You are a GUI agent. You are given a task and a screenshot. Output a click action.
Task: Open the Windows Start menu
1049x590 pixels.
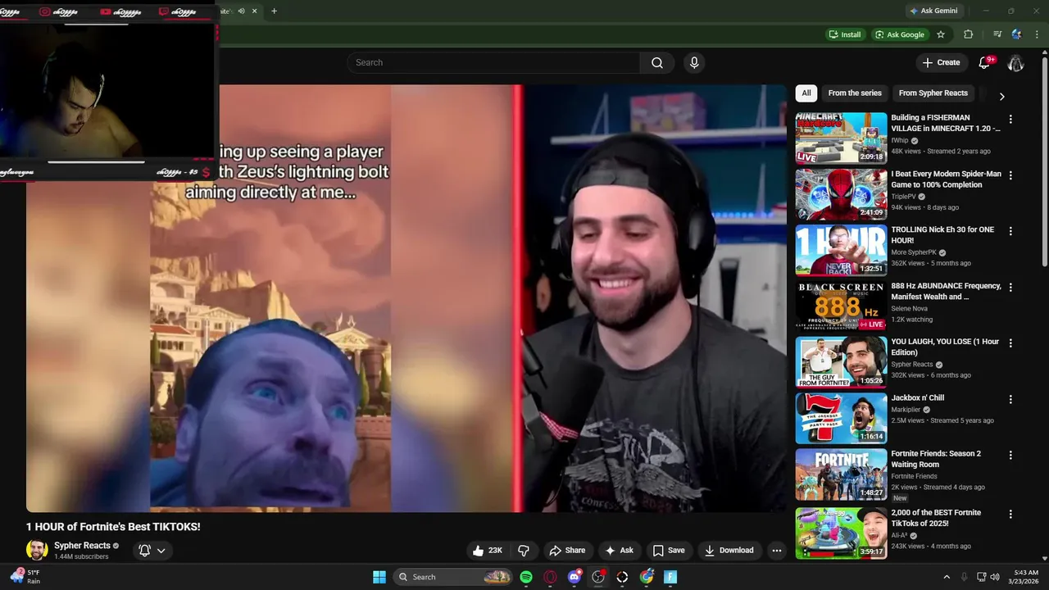click(x=379, y=577)
